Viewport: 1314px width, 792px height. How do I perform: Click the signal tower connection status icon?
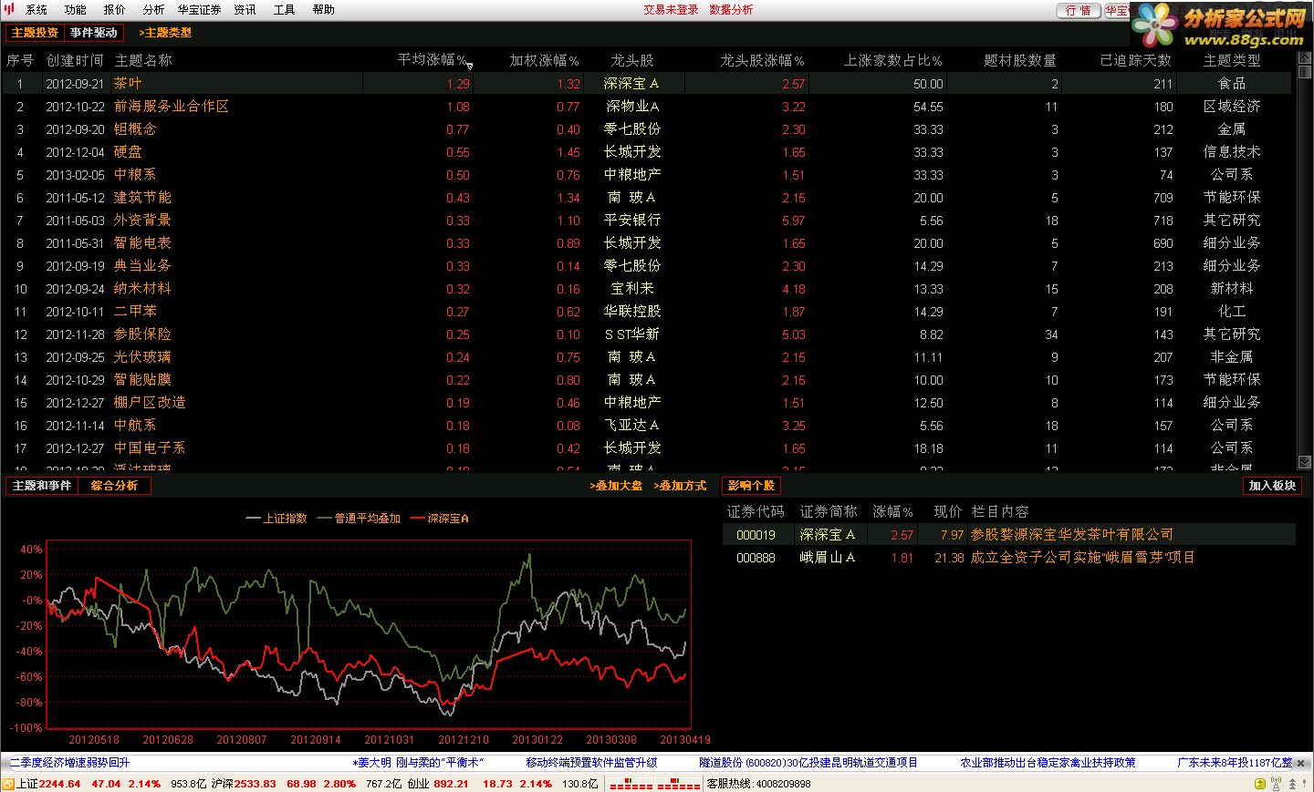pos(1276,783)
